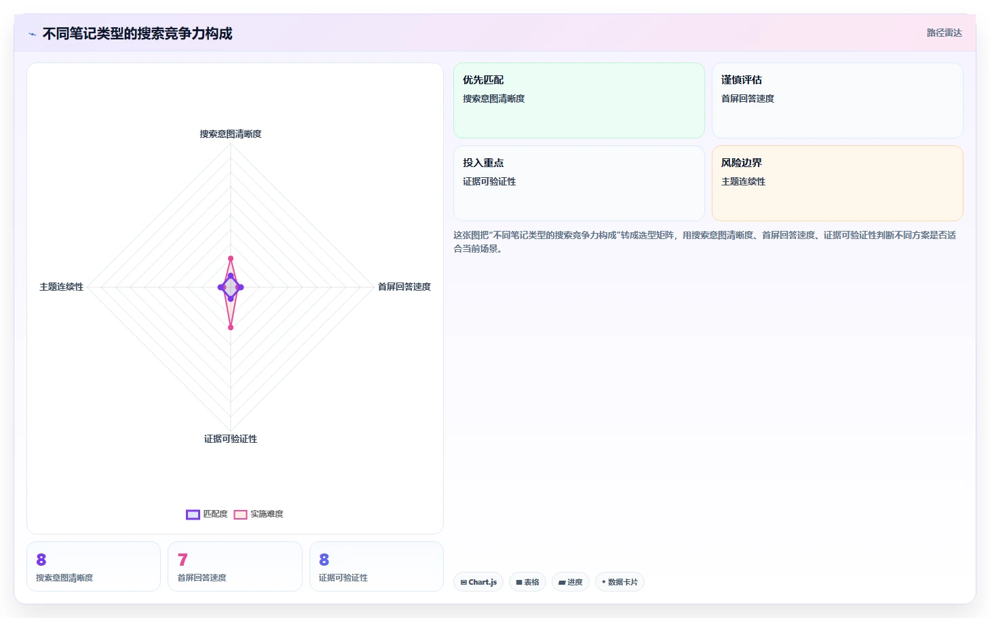Click the title 不同笔记类型的搜索竞争力构成
990x618 pixels.
(x=138, y=33)
